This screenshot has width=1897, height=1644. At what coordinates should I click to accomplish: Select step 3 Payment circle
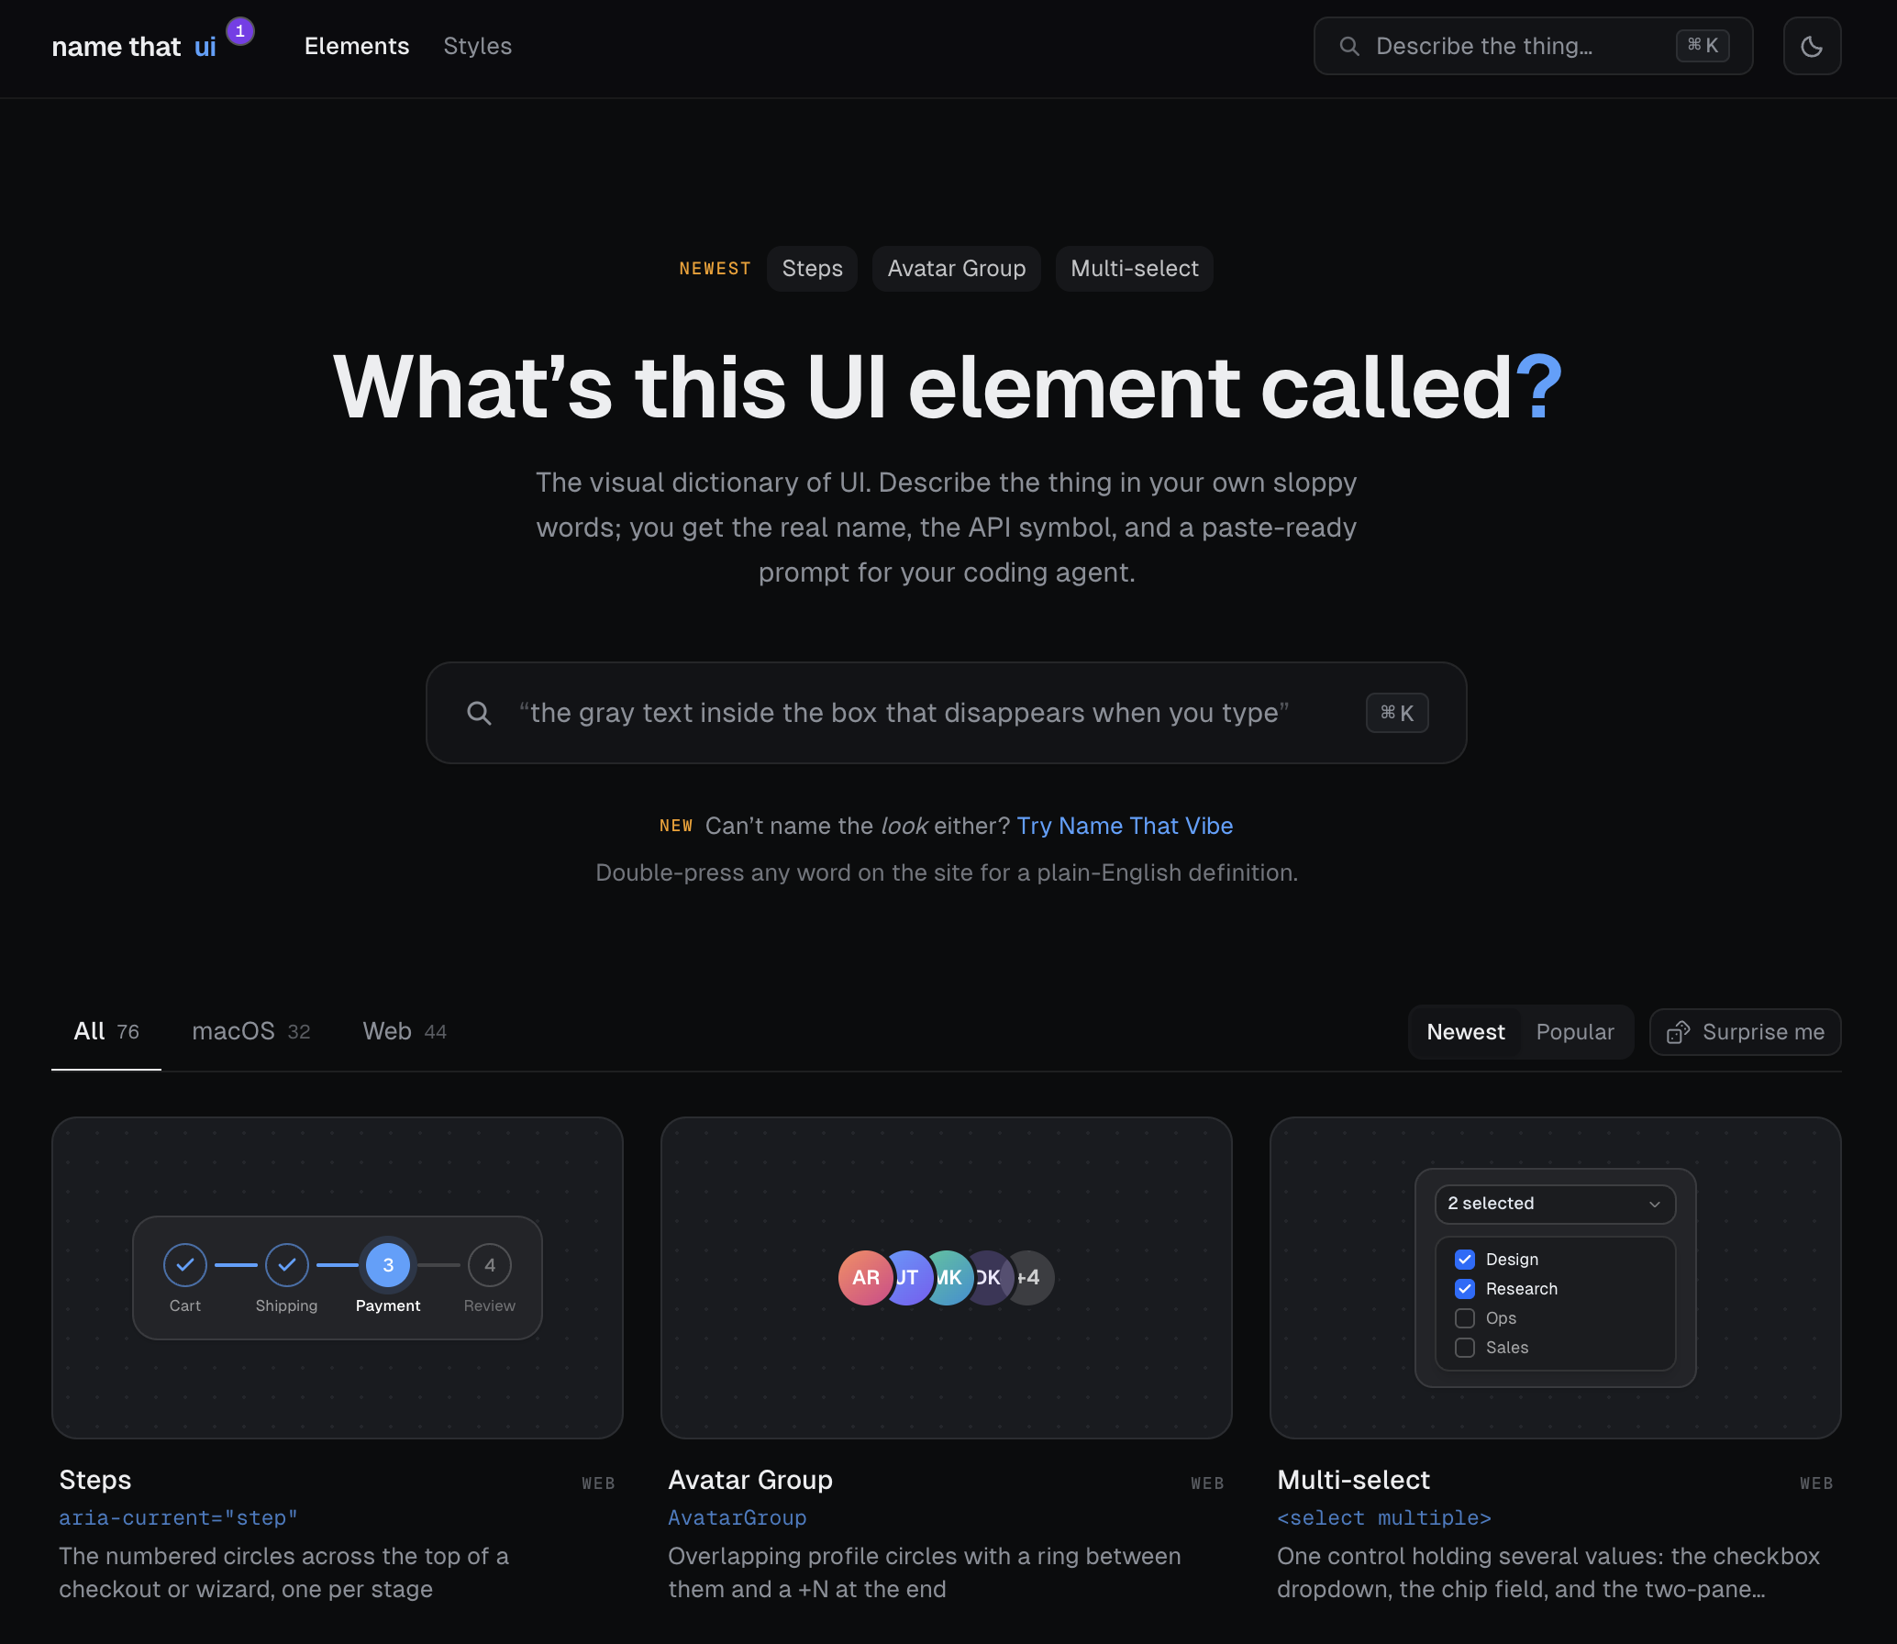(x=388, y=1265)
